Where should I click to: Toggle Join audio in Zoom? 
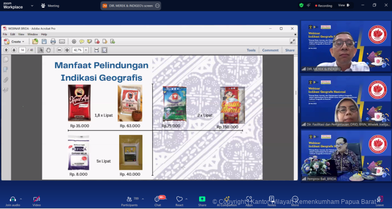(12, 199)
